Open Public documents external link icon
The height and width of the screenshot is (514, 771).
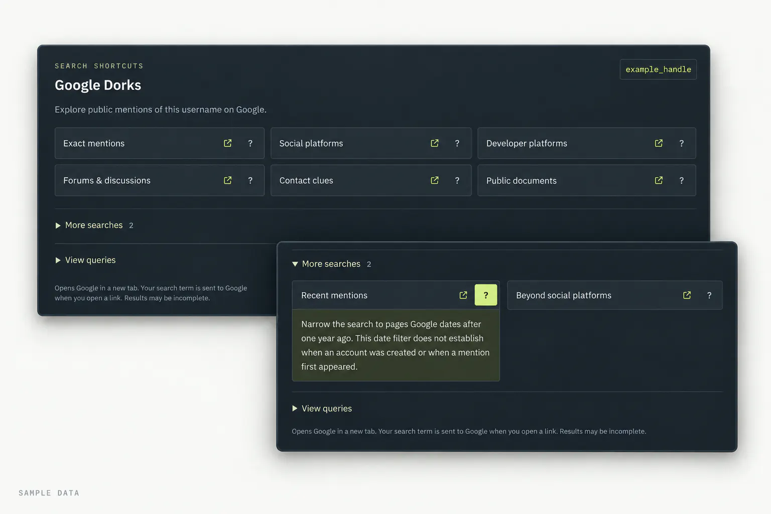coord(659,180)
